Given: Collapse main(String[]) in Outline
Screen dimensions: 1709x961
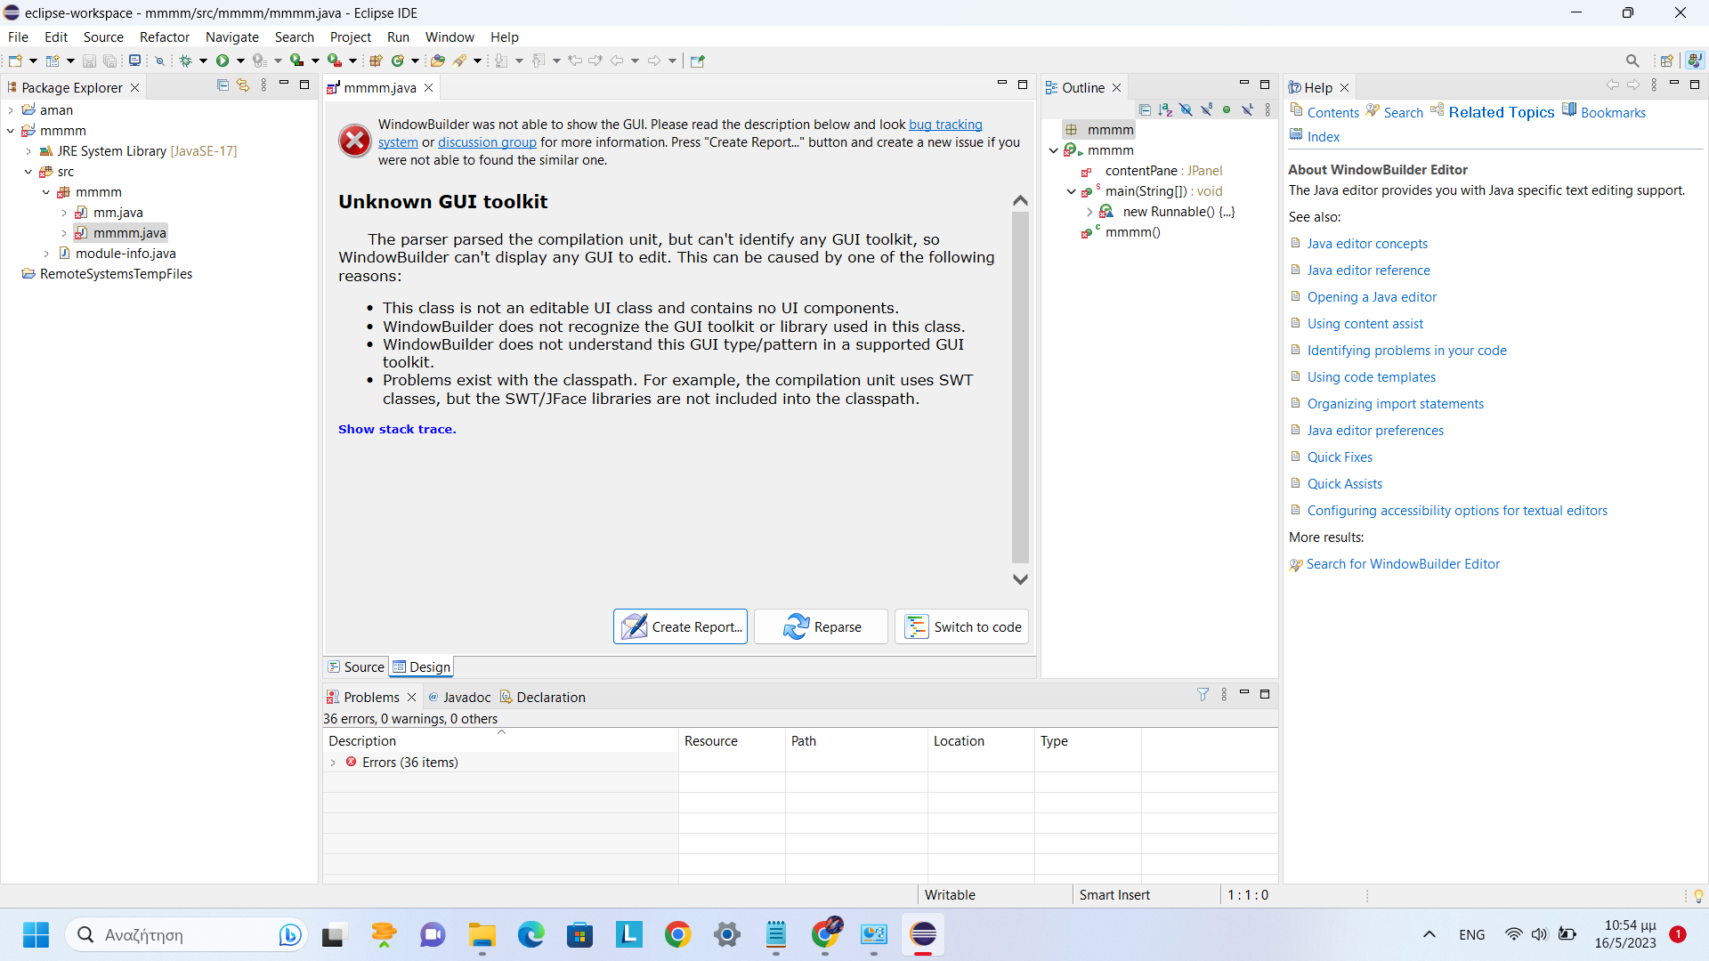Looking at the screenshot, I should tap(1071, 191).
